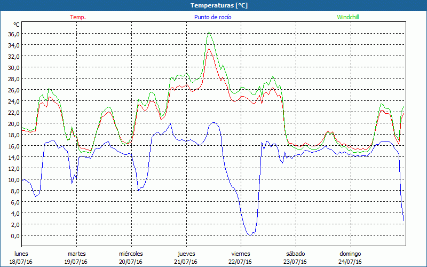Click the highest peak of the green Windchill line
Image resolution: width=427 pixels, height=267 pixels.
pos(209,33)
